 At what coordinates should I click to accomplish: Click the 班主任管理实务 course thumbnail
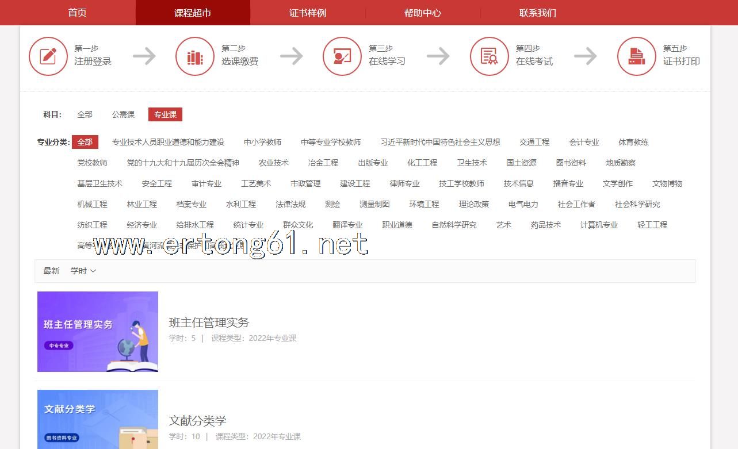98,332
